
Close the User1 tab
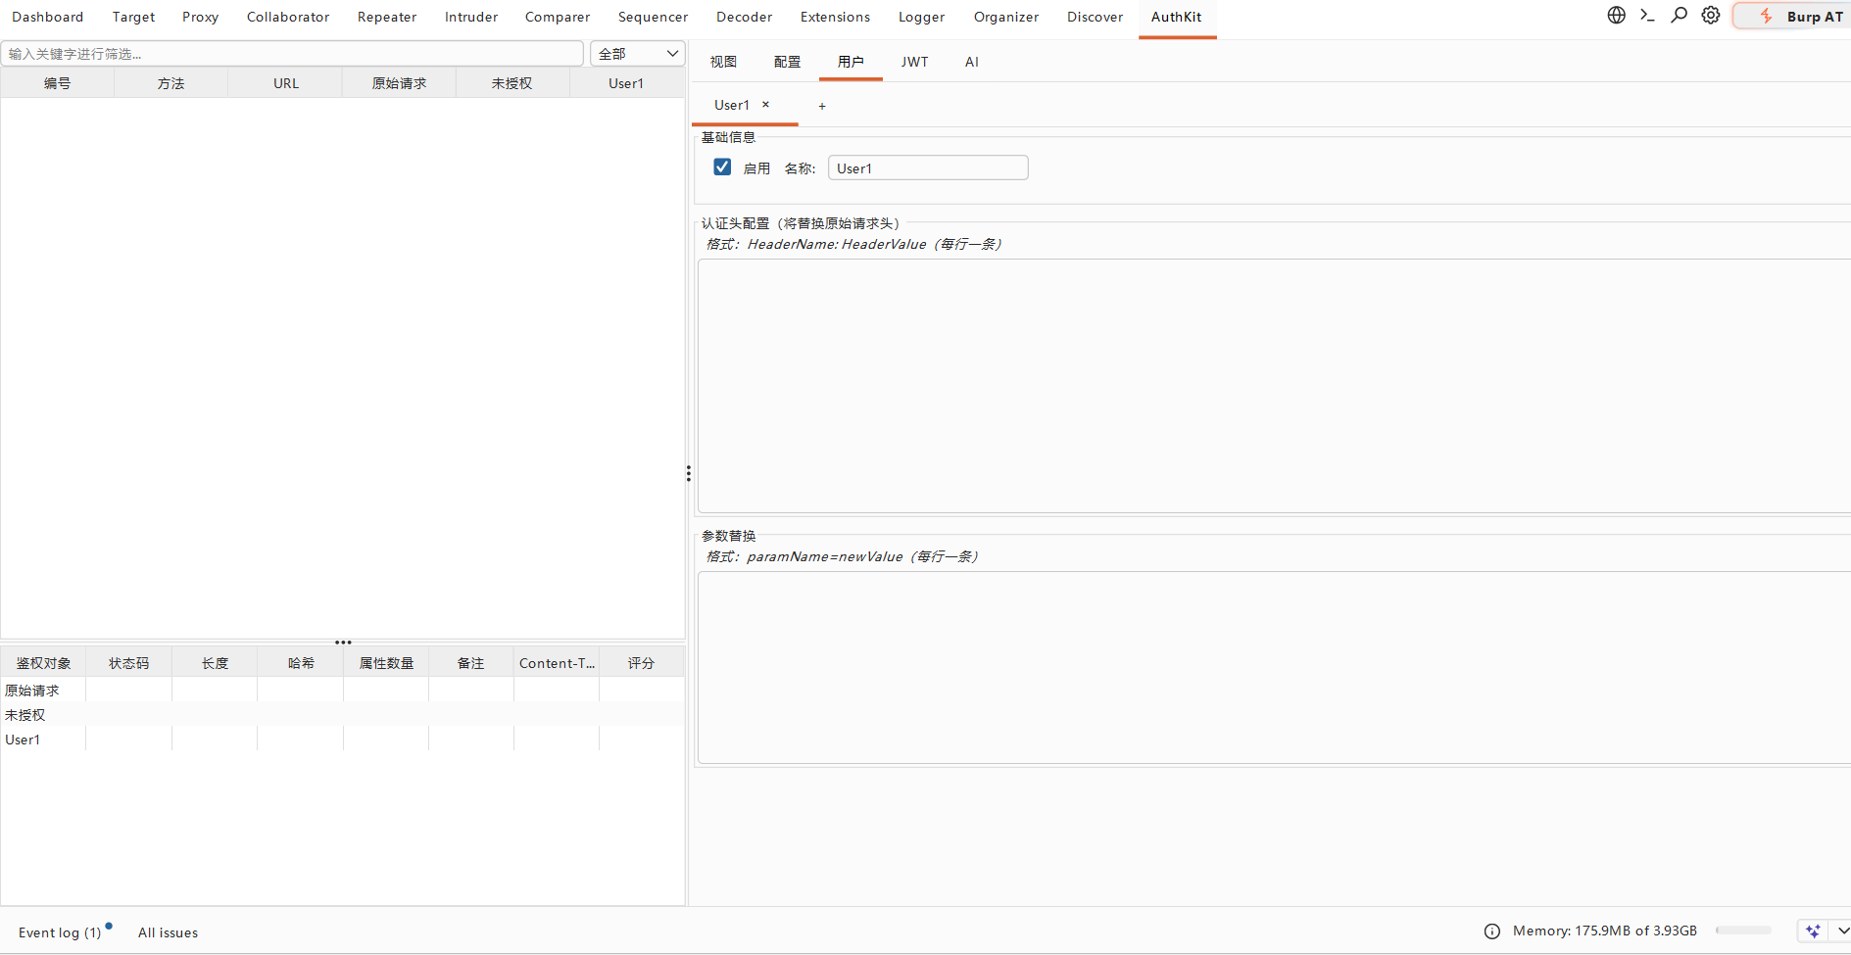[765, 105]
